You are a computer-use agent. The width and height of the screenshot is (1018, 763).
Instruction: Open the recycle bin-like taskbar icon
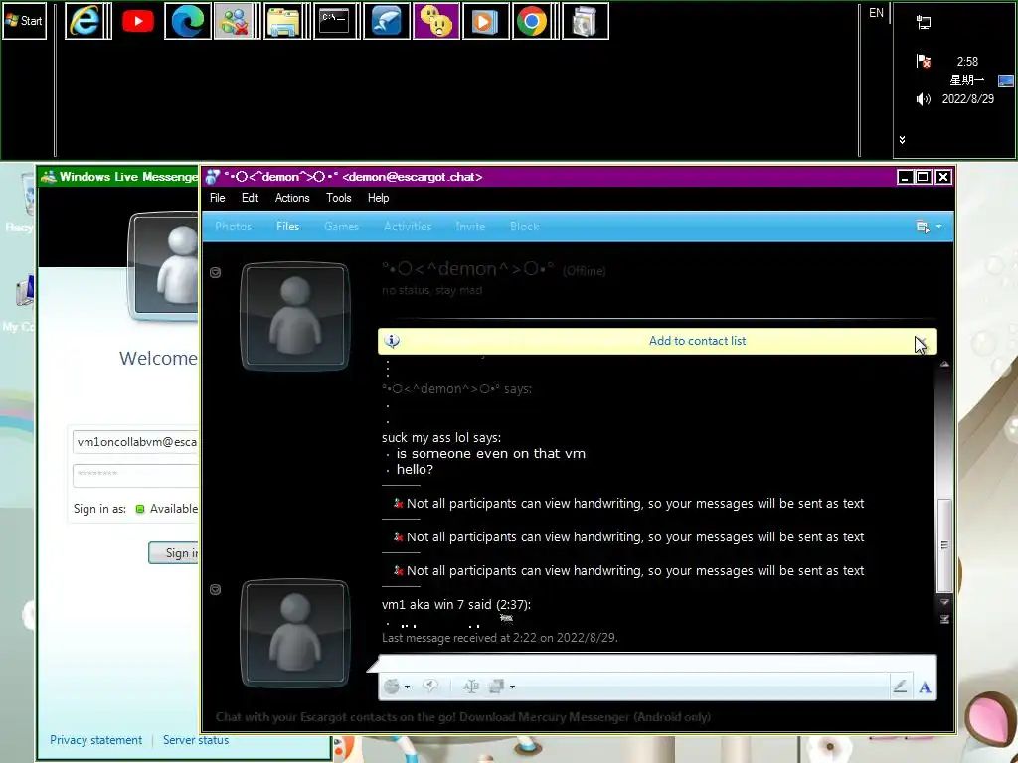[x=585, y=21]
